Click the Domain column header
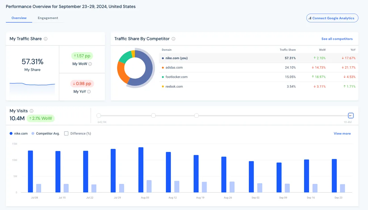The image size is (368, 210). point(167,50)
